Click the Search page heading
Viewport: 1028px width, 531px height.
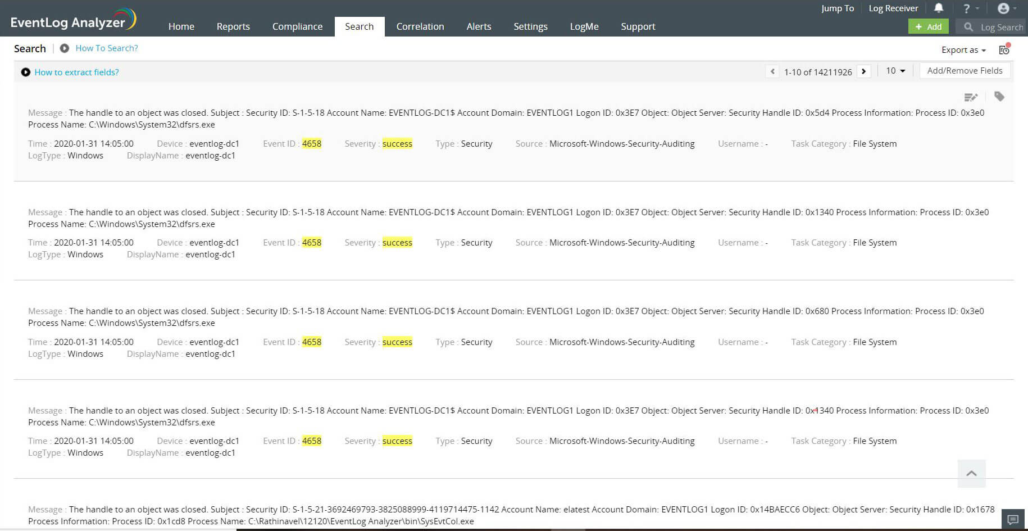(30, 48)
